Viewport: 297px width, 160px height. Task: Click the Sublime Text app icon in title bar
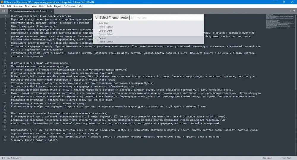click(x=2, y=2)
